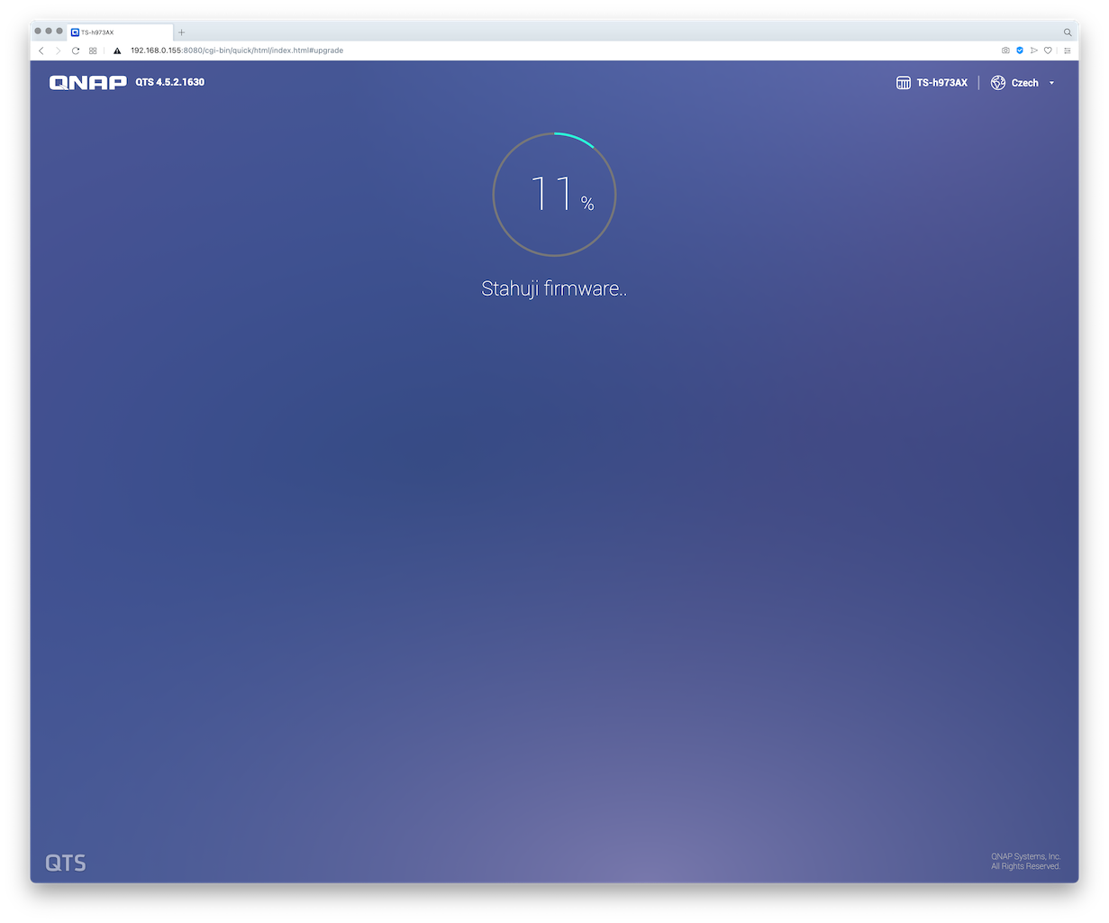Open the speed dial grid icon
Viewport: 1109px width, 923px height.
(x=93, y=50)
